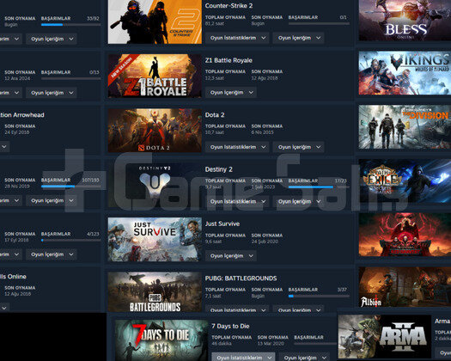Click BAŞARIMLAR label in Counter-Strike 2 row
Screen dimensions: 451x361
click(303, 17)
